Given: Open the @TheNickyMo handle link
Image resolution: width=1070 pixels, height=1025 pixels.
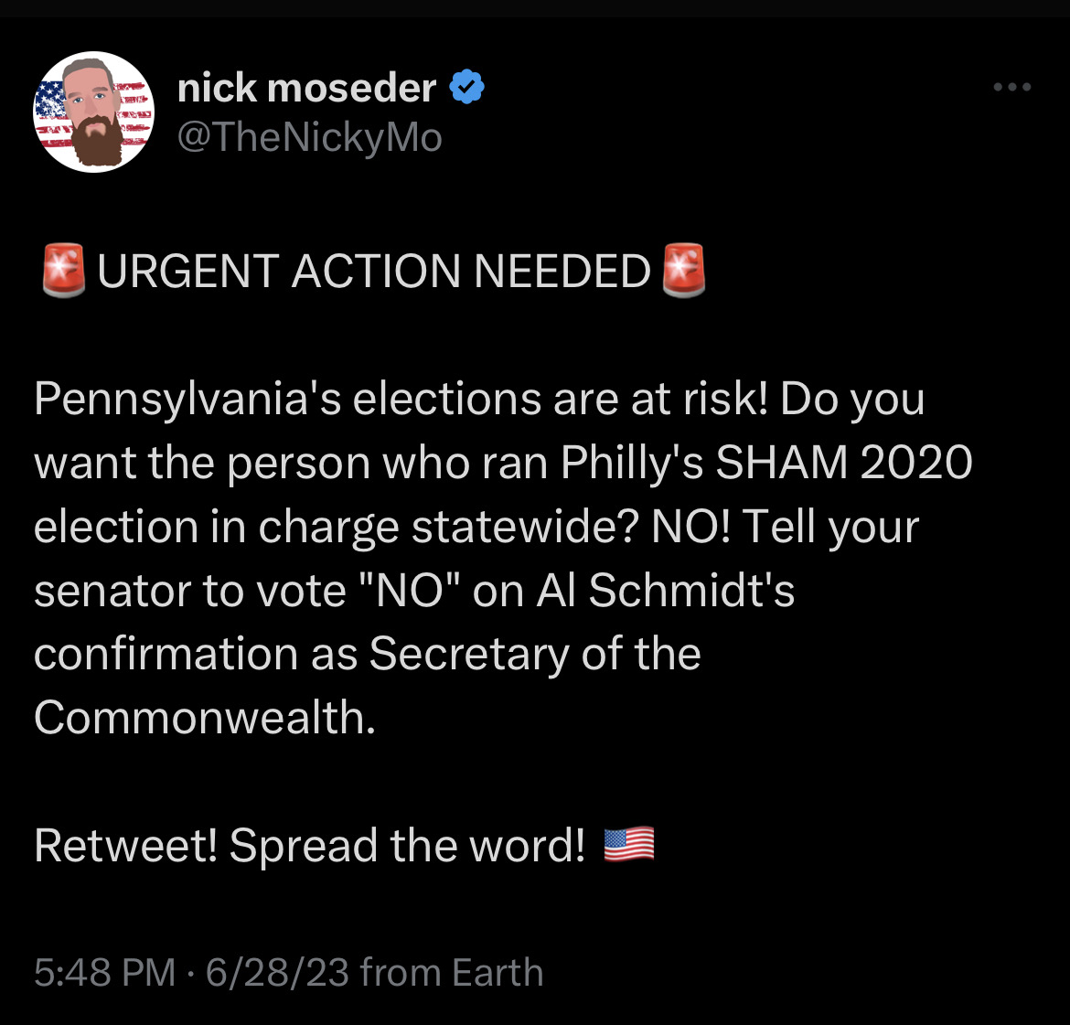Looking at the screenshot, I should tap(310, 137).
